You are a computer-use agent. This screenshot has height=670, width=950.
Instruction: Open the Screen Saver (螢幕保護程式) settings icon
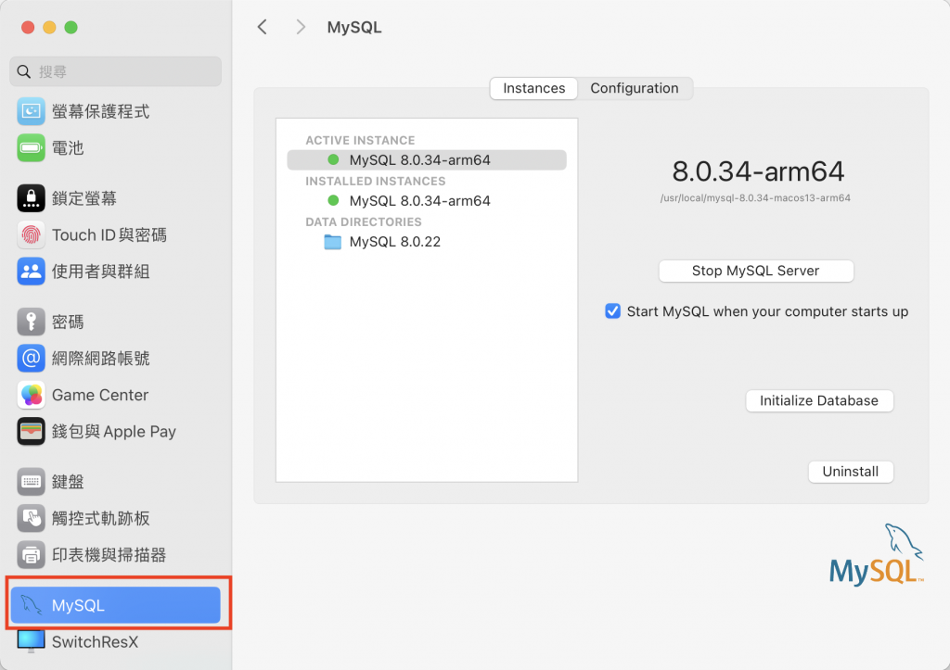coord(31,111)
